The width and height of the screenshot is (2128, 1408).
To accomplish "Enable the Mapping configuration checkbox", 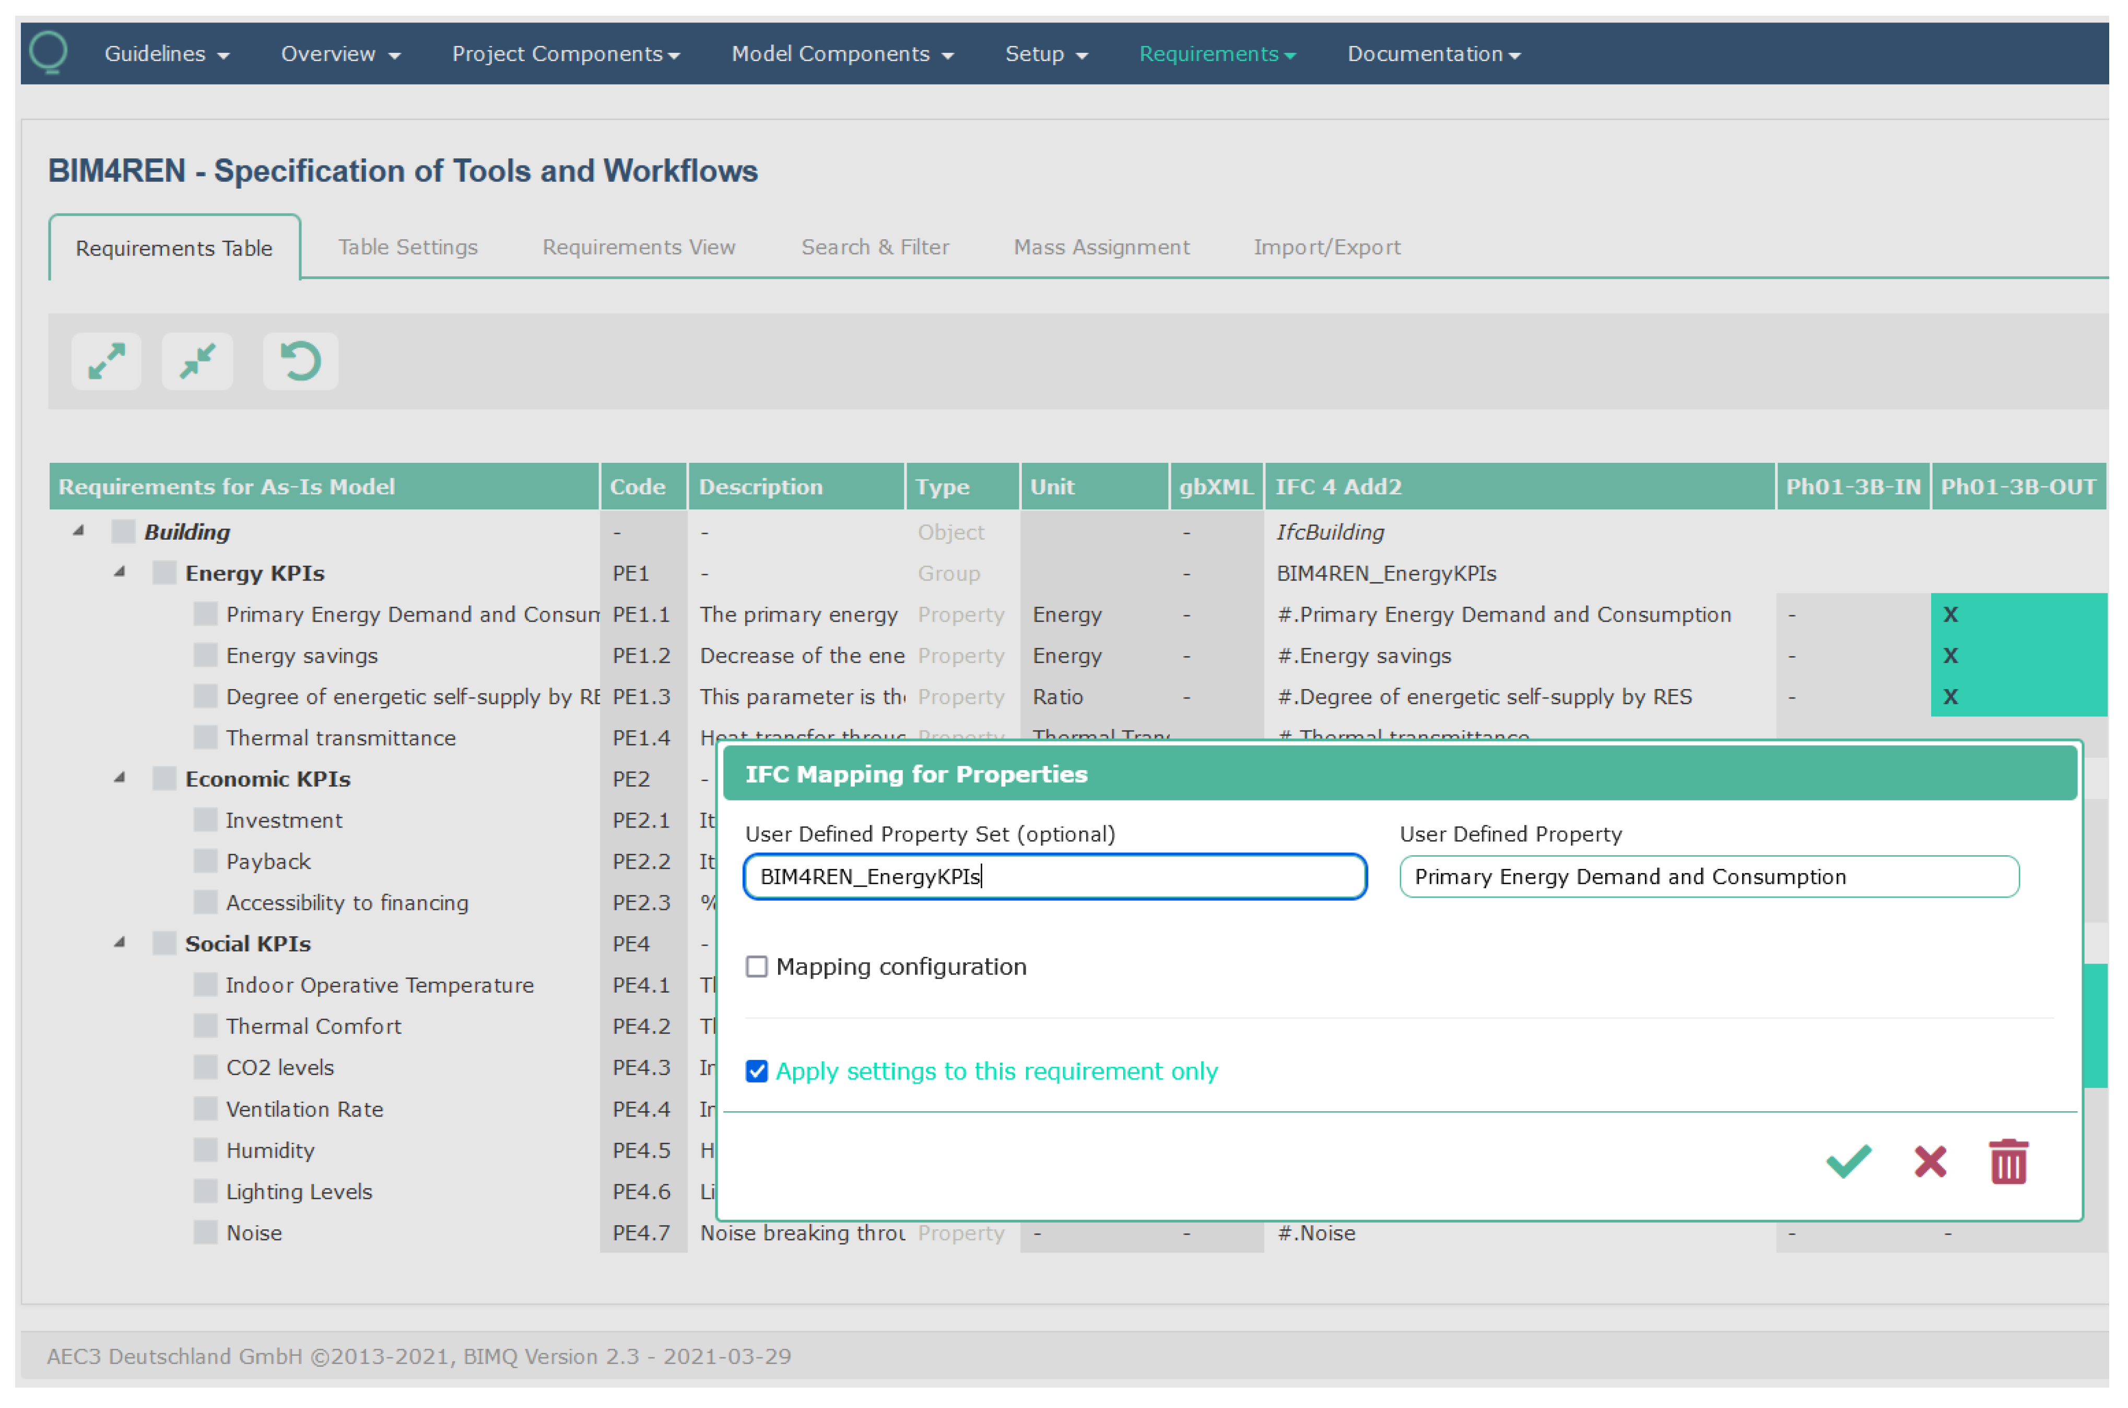I will click(757, 967).
